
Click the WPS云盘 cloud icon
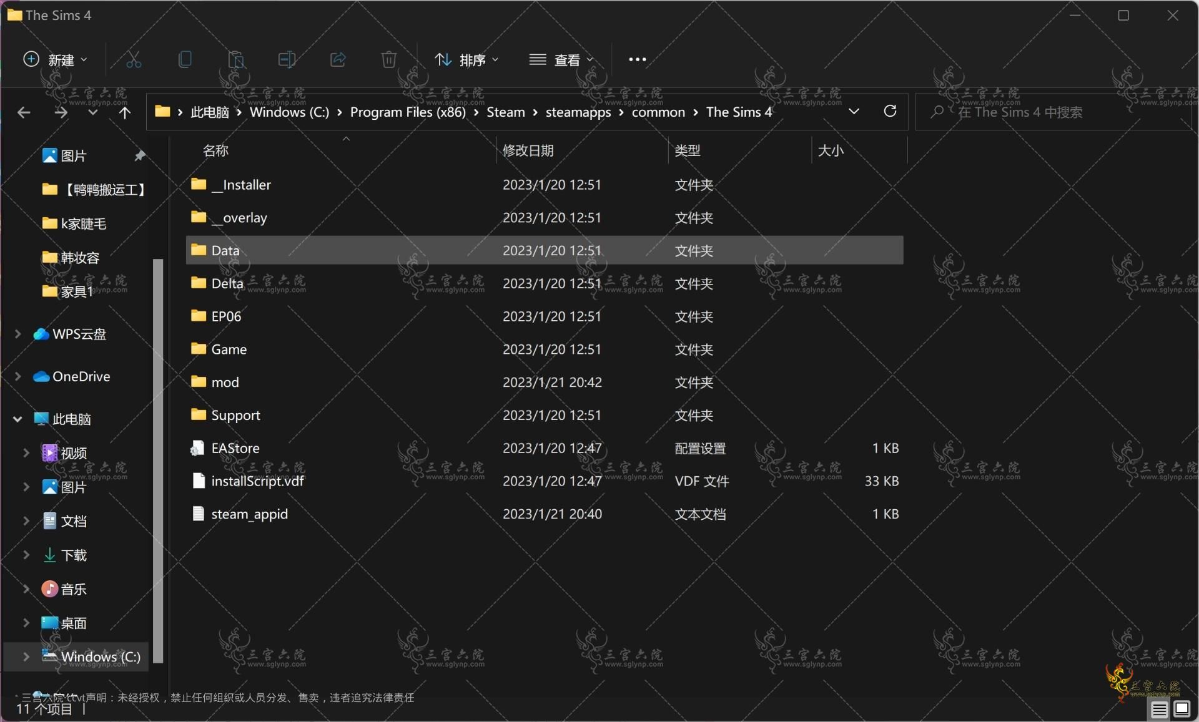[x=41, y=334]
